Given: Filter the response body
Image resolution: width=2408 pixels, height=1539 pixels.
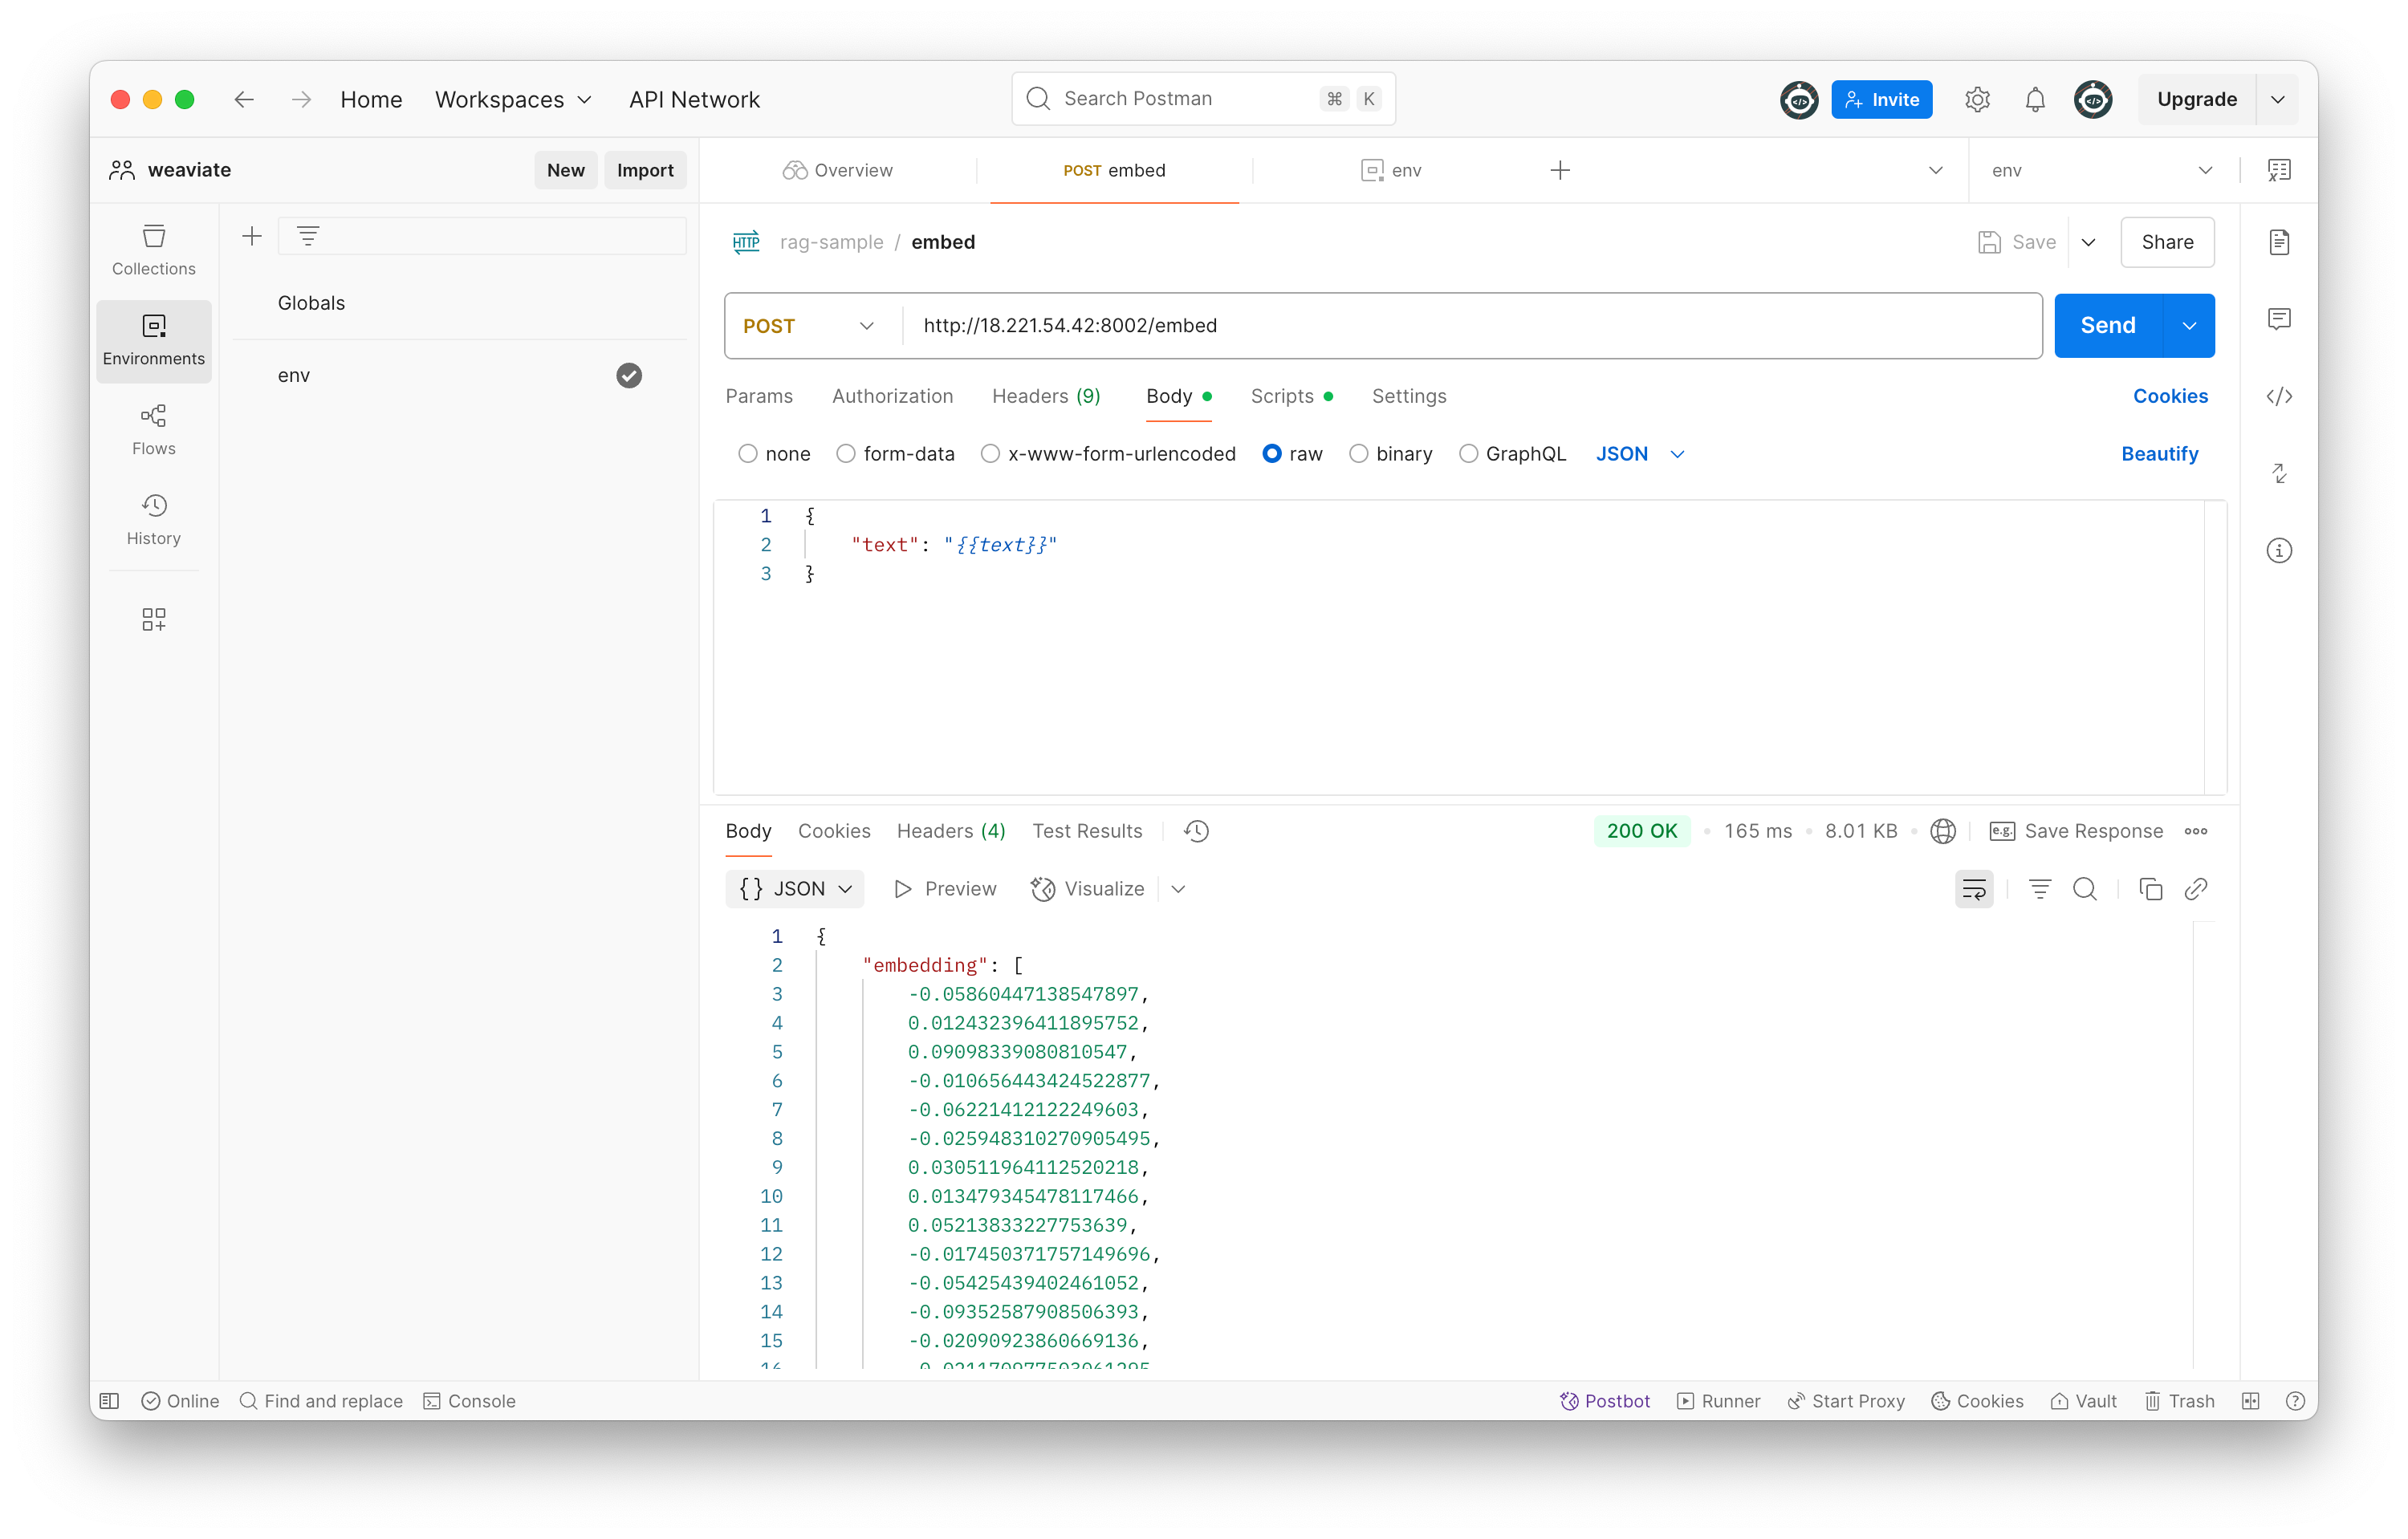Looking at the screenshot, I should pos(2039,888).
